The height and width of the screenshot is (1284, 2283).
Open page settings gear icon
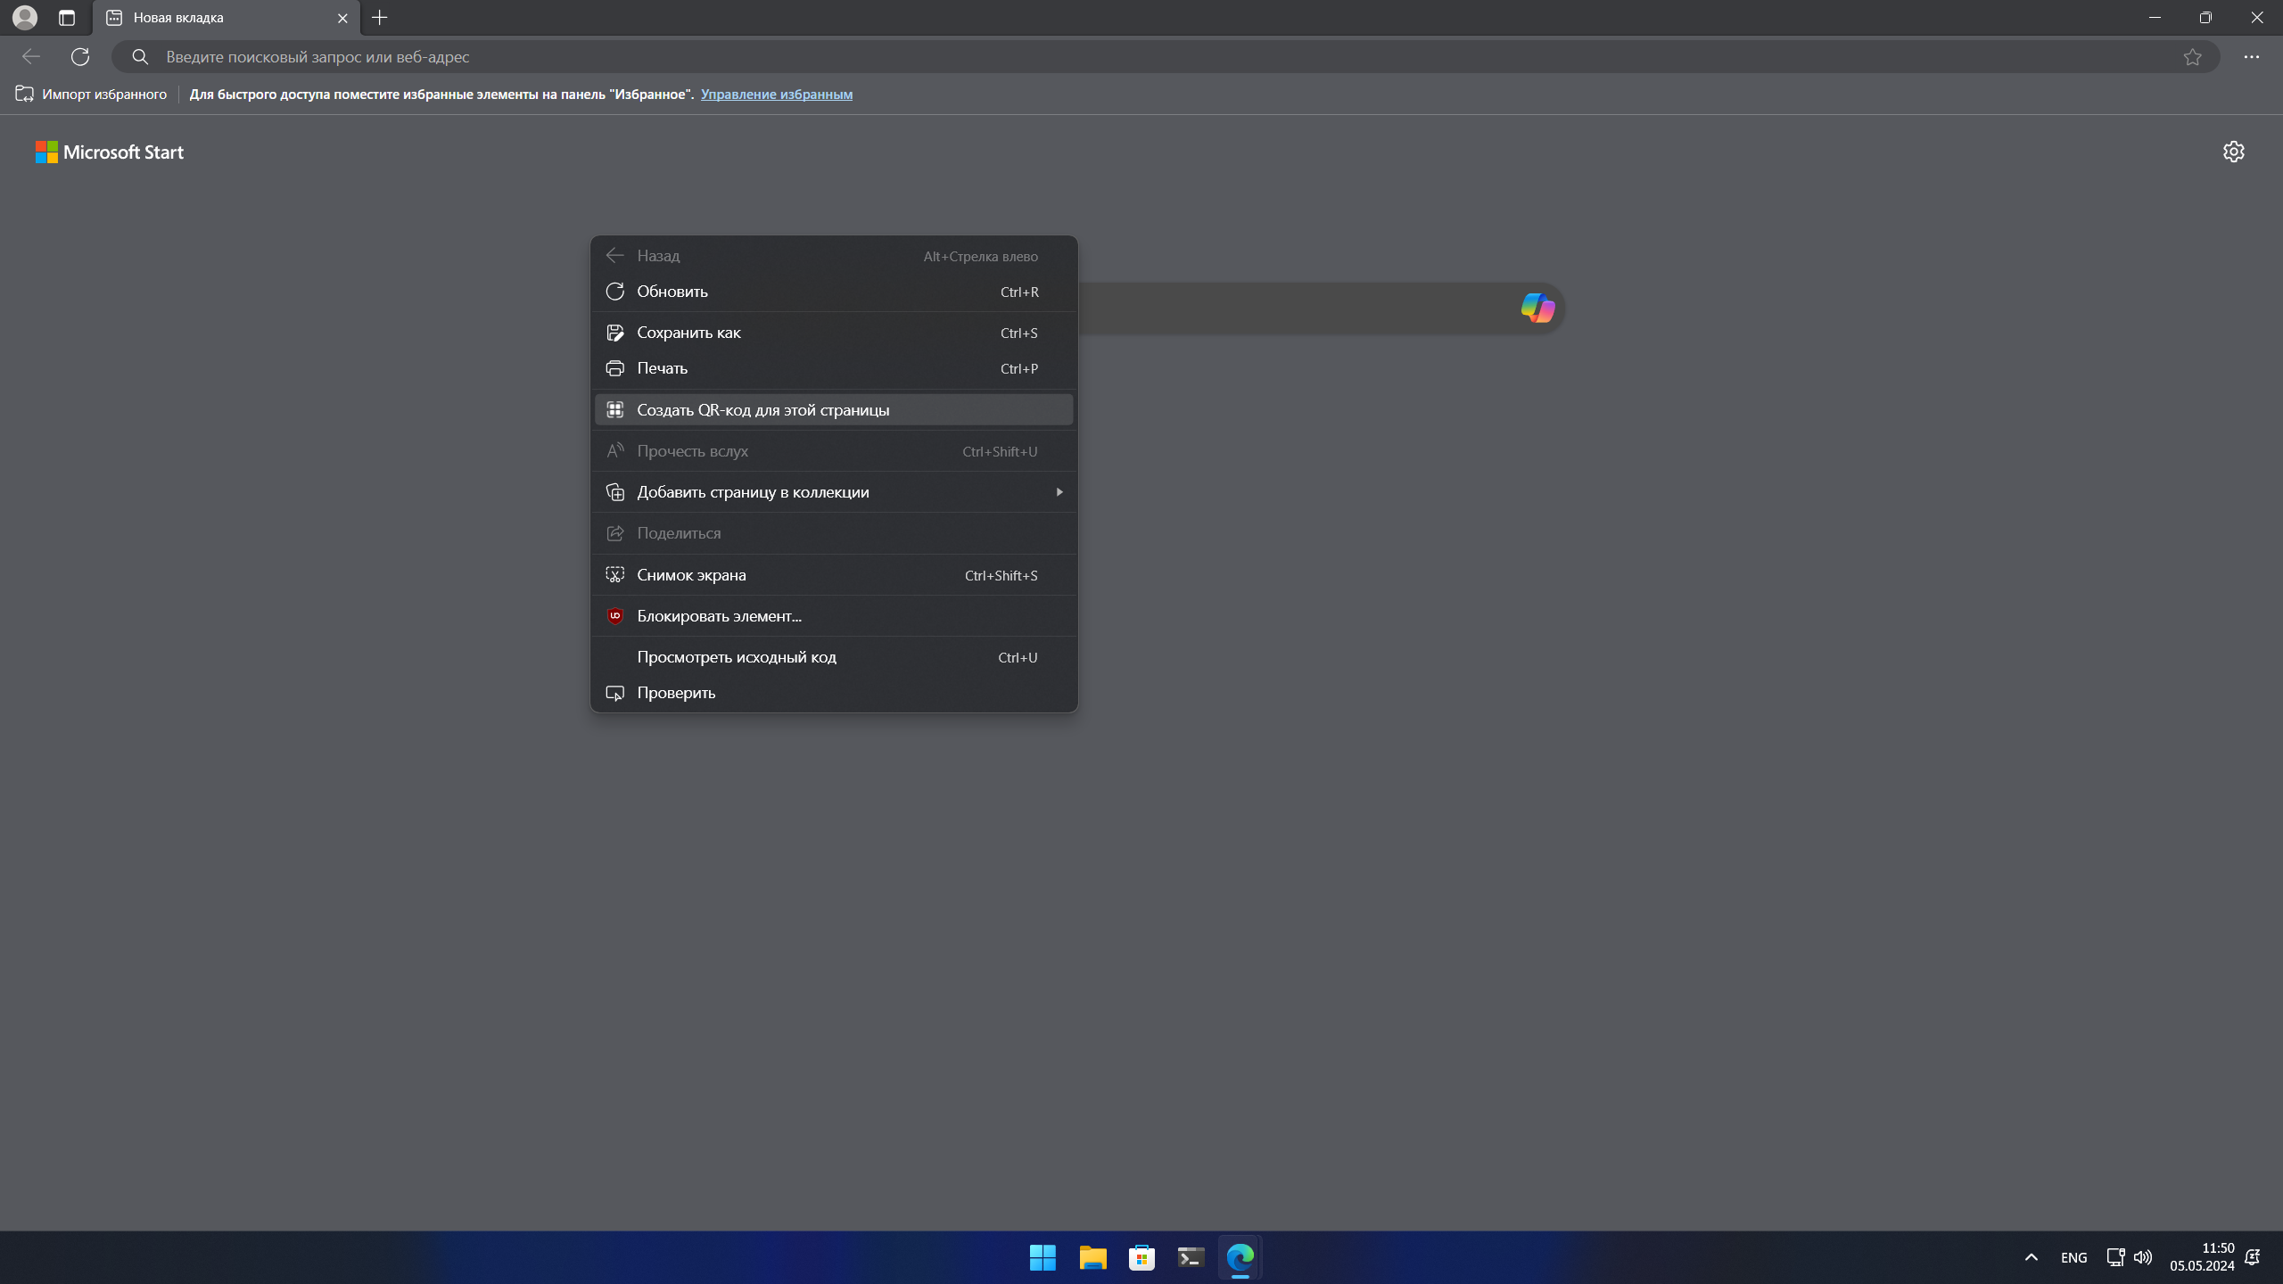[x=2233, y=152]
